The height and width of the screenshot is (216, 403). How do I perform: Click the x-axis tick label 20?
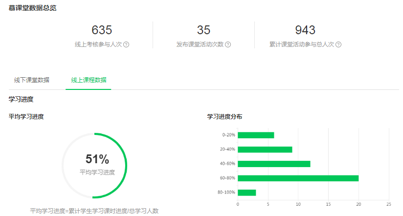click(358, 204)
